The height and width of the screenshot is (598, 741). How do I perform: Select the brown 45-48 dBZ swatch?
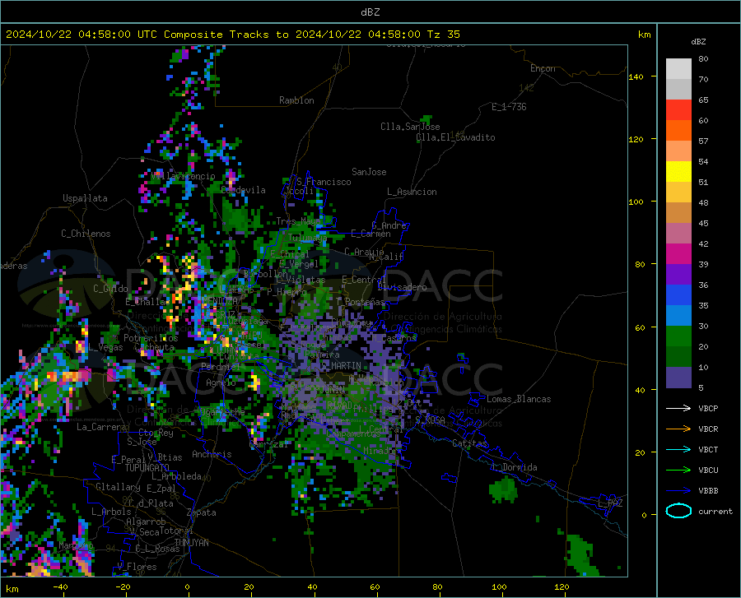click(678, 213)
